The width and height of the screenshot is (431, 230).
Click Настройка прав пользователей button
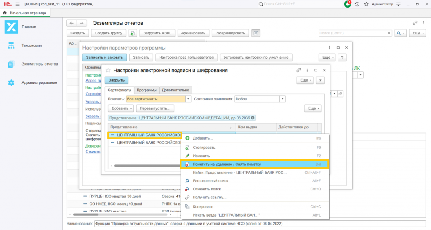pyautogui.click(x=186, y=58)
